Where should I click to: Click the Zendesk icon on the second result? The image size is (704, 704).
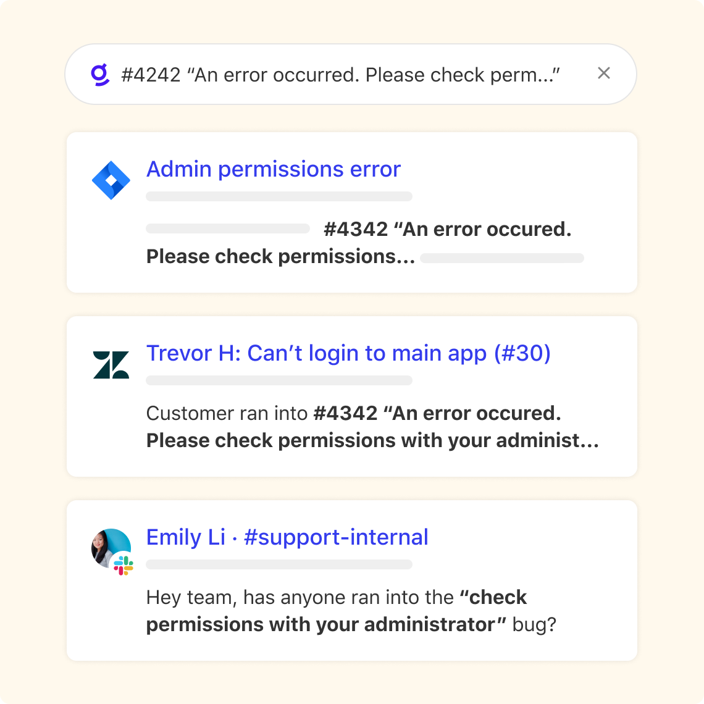tap(111, 364)
